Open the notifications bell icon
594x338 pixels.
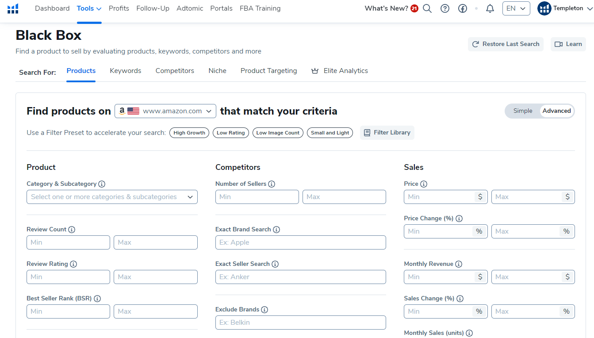[490, 8]
